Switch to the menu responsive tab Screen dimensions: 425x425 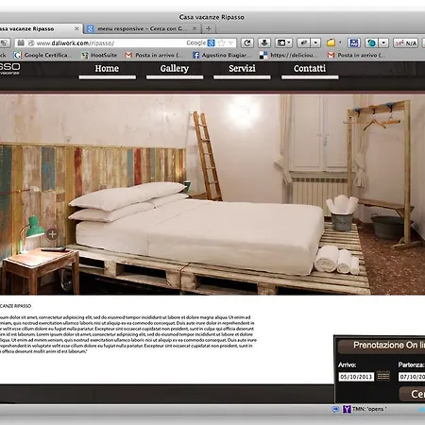(143, 28)
